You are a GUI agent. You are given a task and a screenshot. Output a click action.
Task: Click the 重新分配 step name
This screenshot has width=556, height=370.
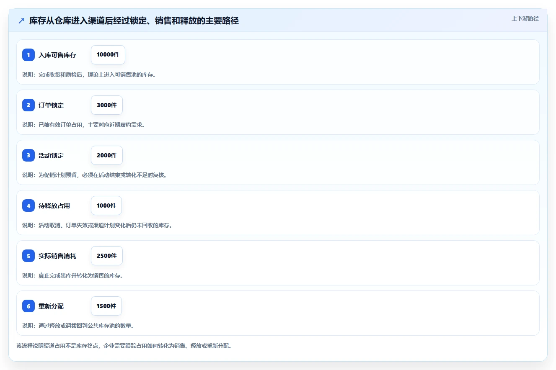51,306
